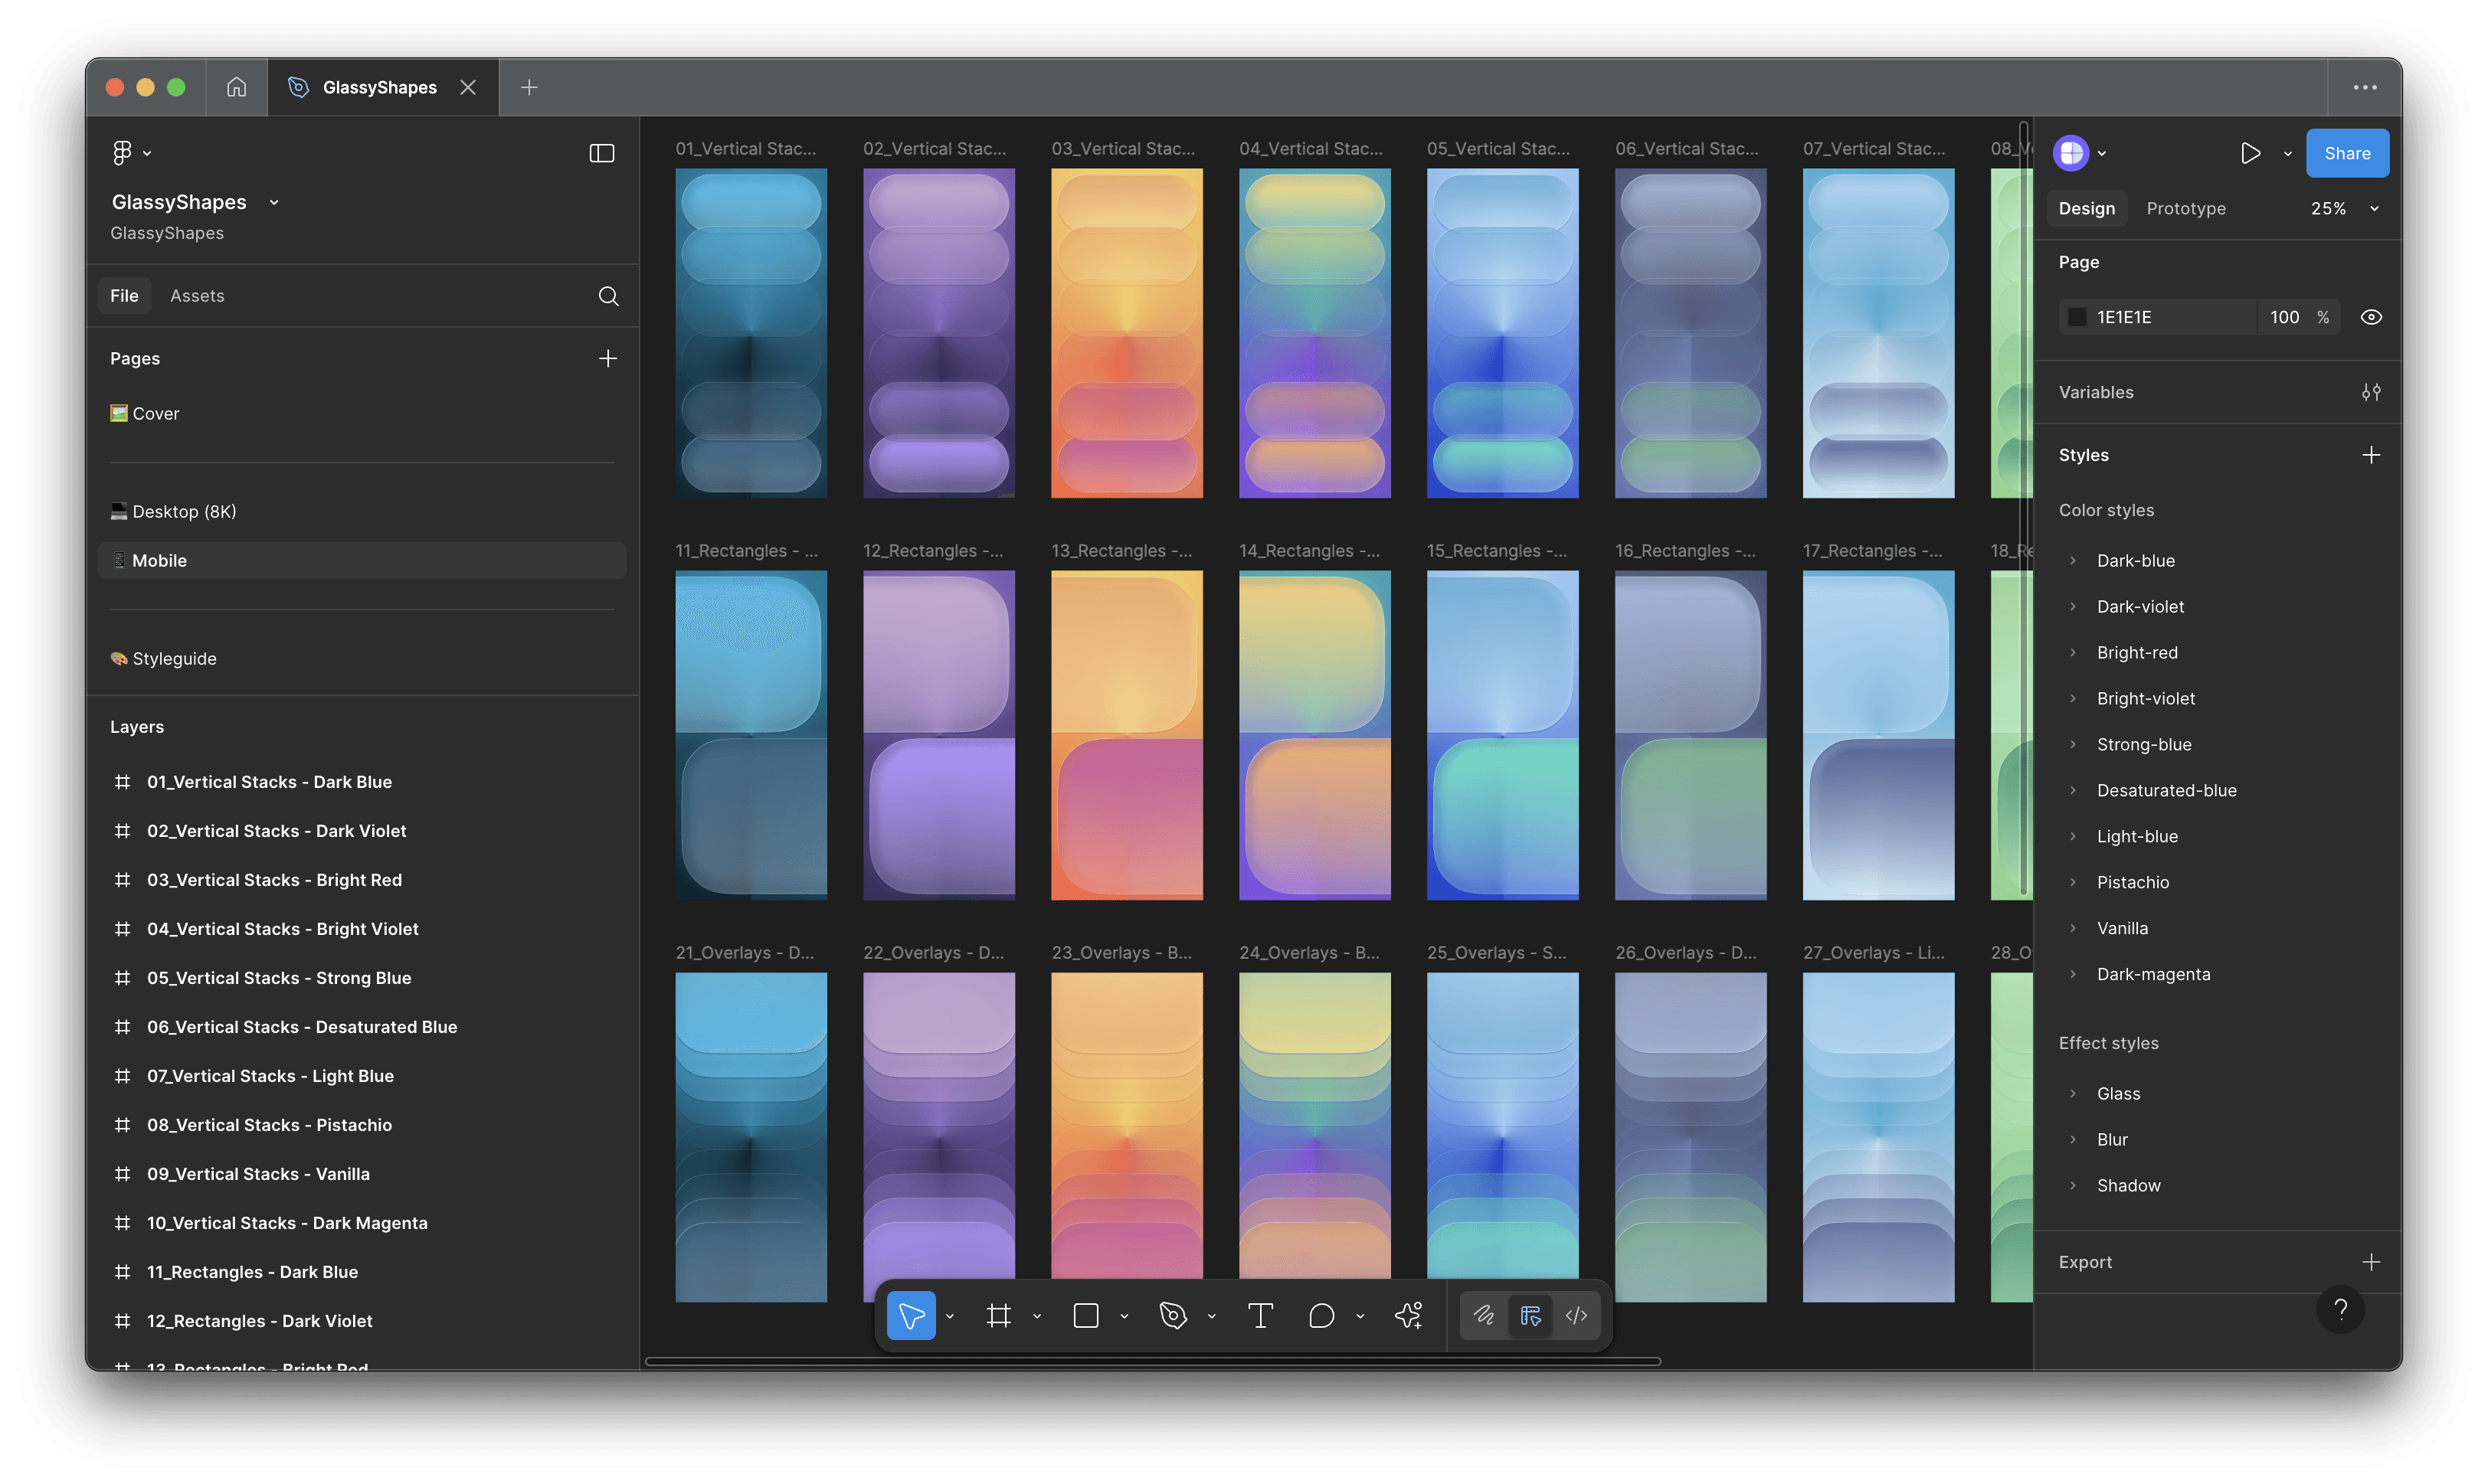
Task: Toggle page background color visibility
Action: click(x=2372, y=316)
